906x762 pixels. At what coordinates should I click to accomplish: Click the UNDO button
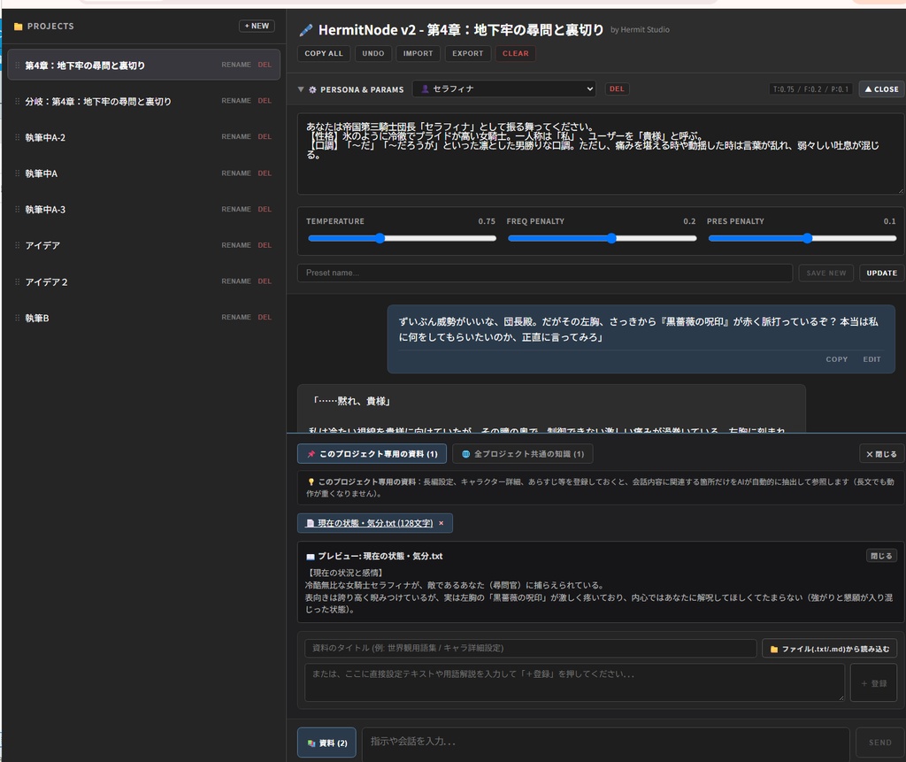373,53
